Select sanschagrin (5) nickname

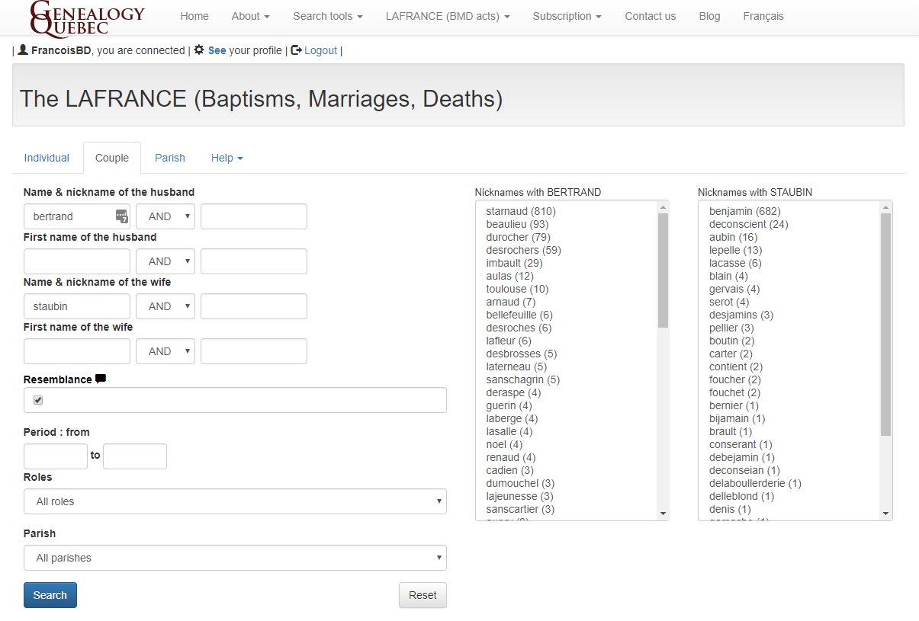point(522,379)
